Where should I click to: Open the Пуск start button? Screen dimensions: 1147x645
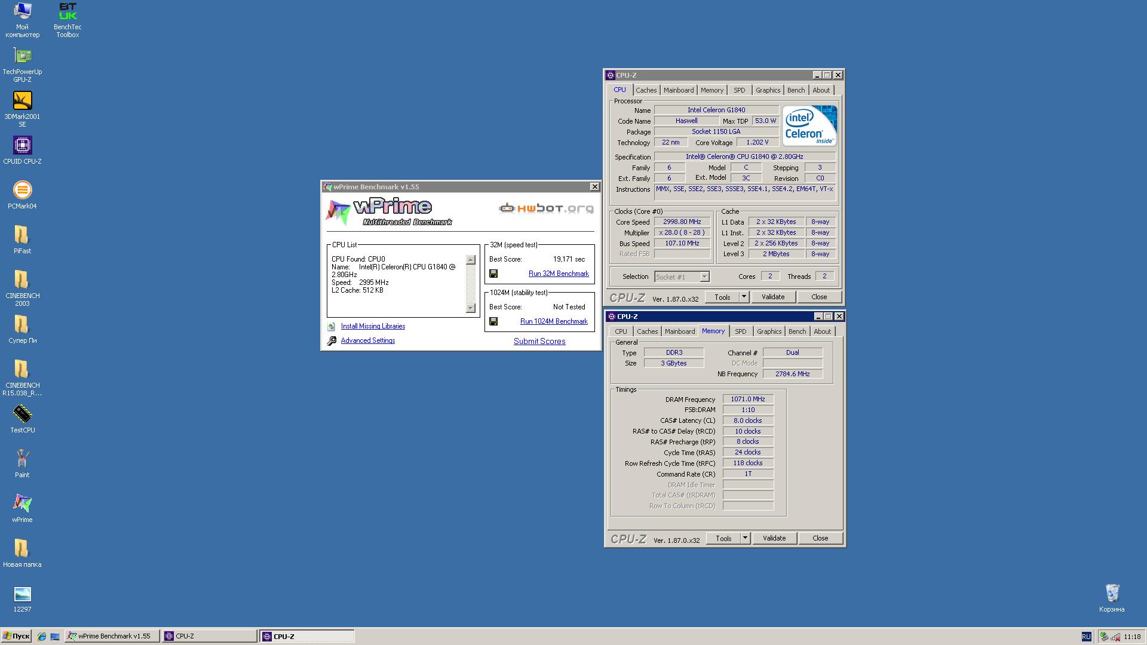click(16, 637)
